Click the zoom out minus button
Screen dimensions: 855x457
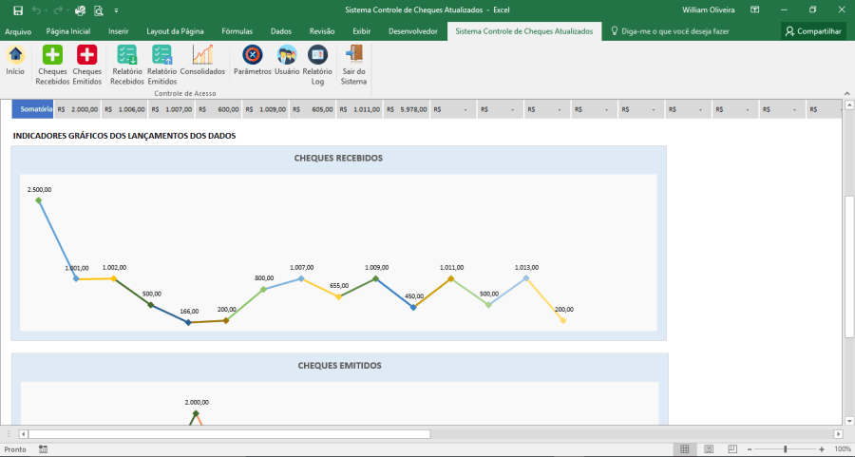coord(750,449)
